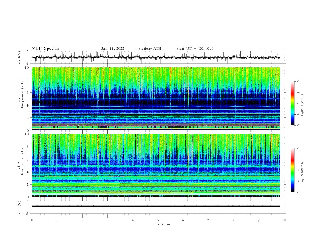Click the "-7" value on the ch.1 color bar
This screenshot has height=247, width=320.
[x=298, y=125]
